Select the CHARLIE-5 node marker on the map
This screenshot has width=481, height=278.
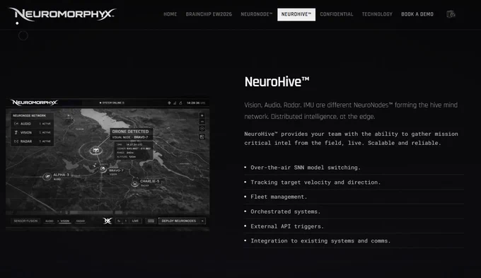pyautogui.click(x=134, y=183)
